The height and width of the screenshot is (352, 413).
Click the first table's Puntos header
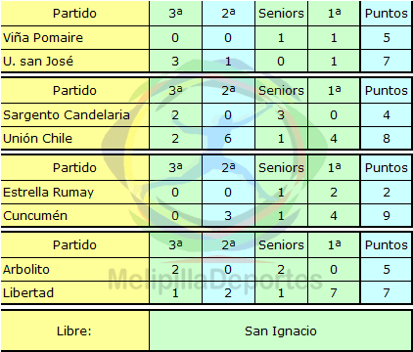click(x=387, y=14)
